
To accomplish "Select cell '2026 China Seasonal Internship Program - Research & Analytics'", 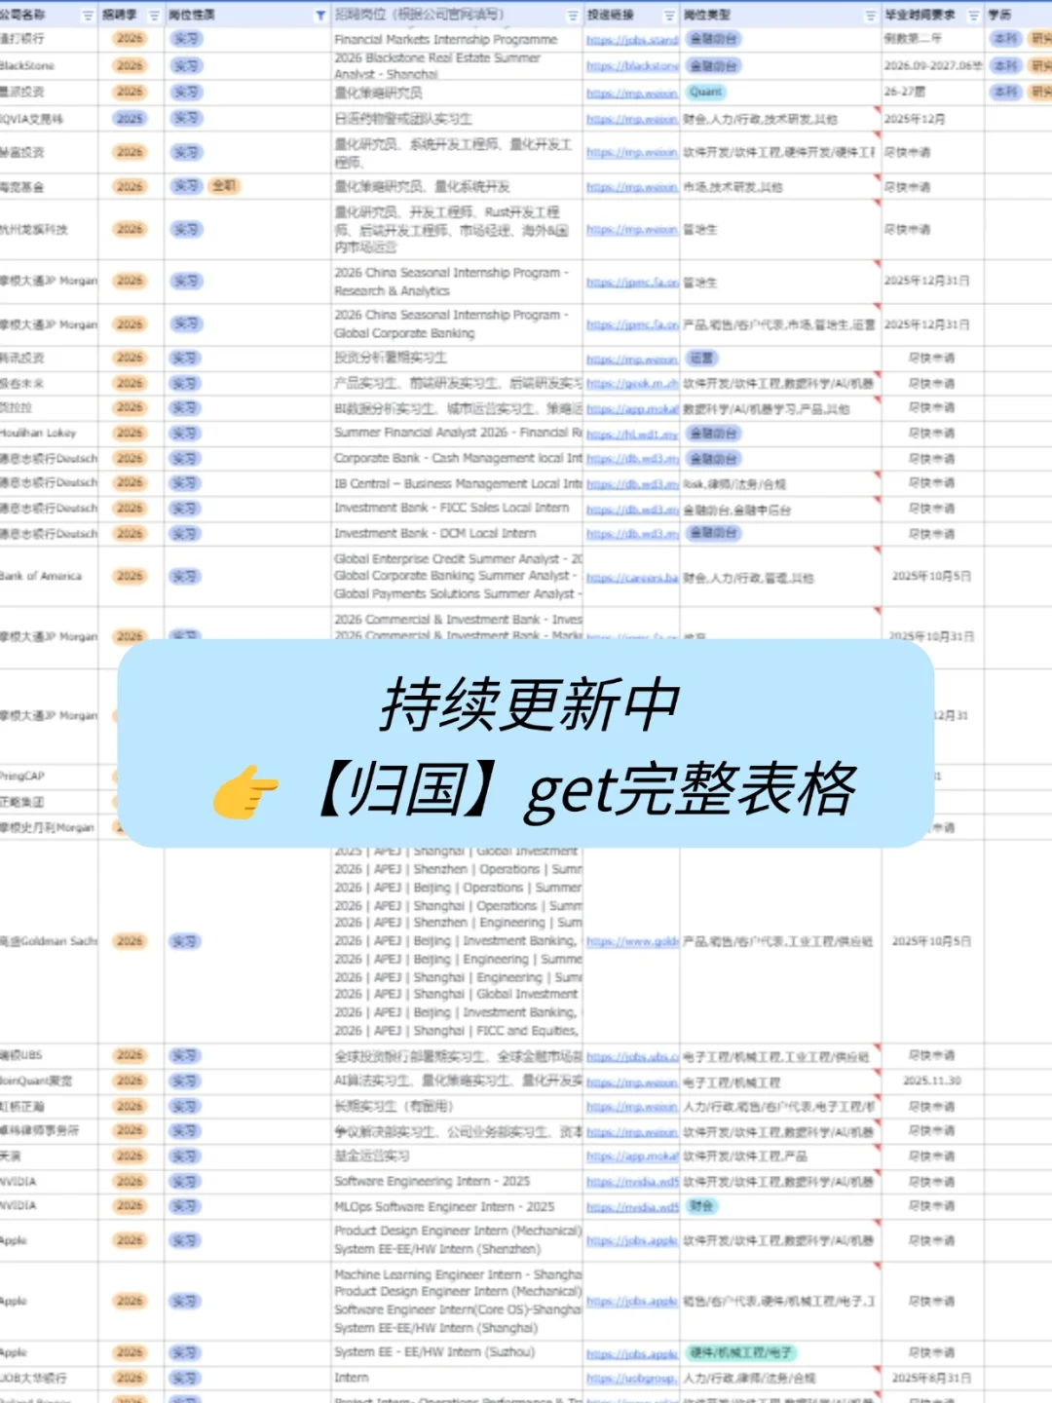I will pyautogui.click(x=457, y=282).
